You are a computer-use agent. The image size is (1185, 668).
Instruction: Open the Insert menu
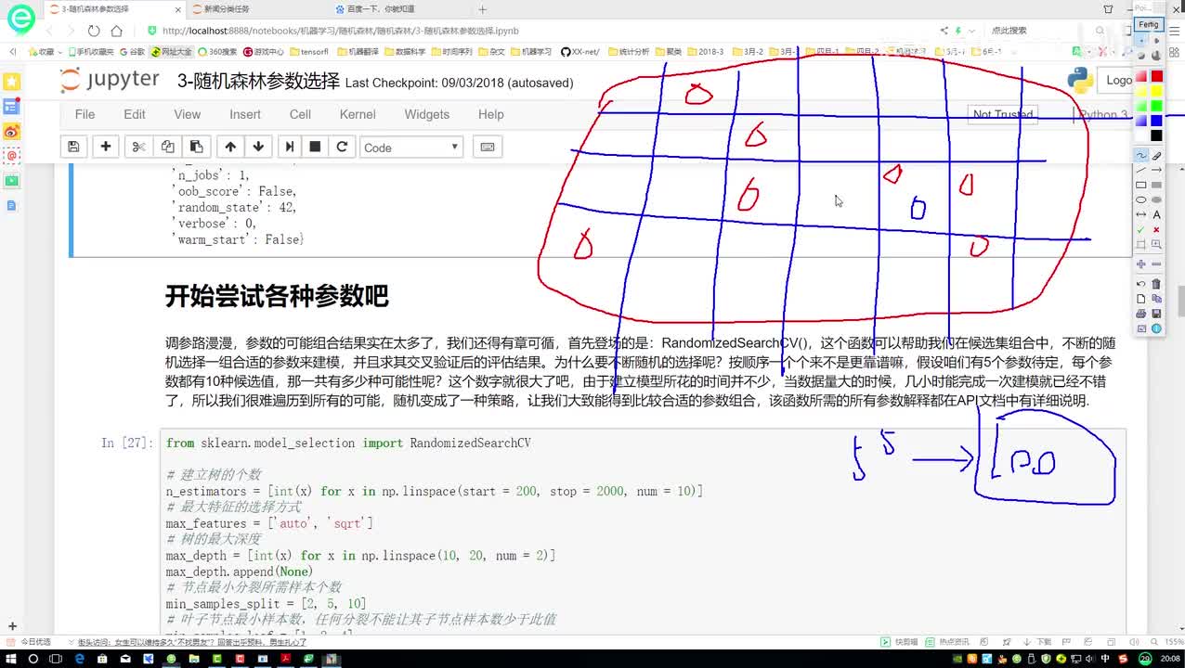coord(245,114)
